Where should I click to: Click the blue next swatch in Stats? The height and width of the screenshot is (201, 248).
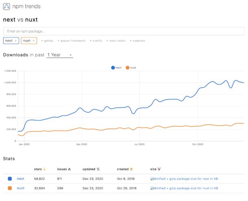[10, 179]
